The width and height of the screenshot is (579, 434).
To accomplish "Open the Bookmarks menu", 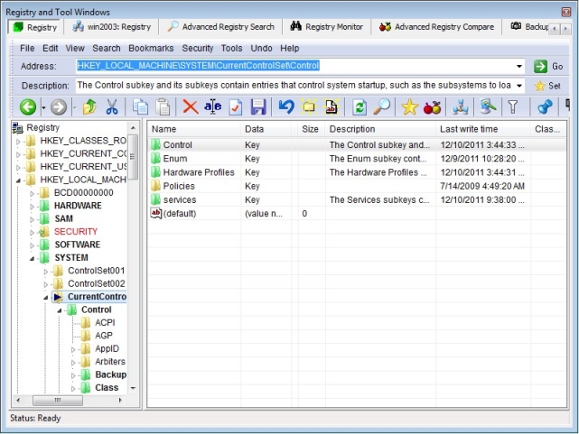I will coord(151,48).
